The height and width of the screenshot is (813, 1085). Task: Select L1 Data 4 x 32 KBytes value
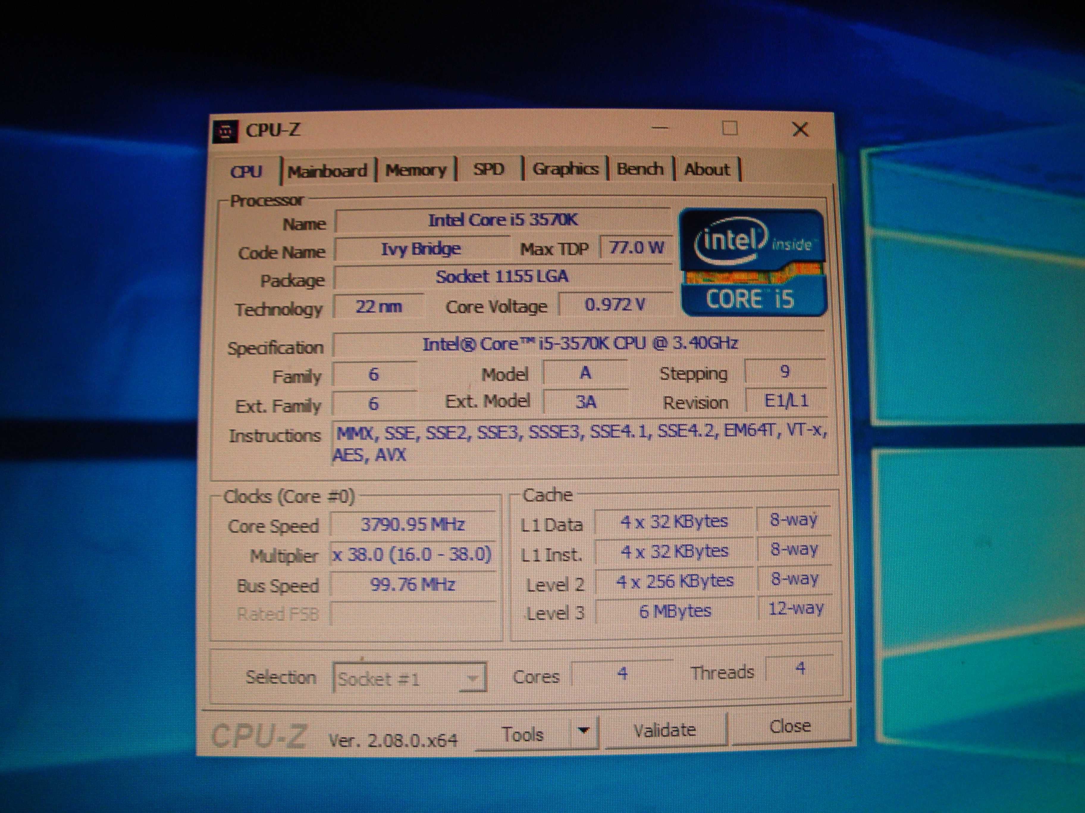(x=674, y=522)
